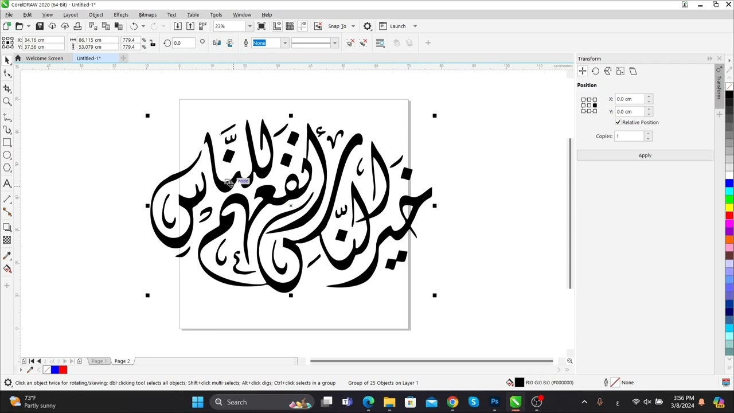Select the Artistic Media tool
The height and width of the screenshot is (413, 734).
click(7, 130)
